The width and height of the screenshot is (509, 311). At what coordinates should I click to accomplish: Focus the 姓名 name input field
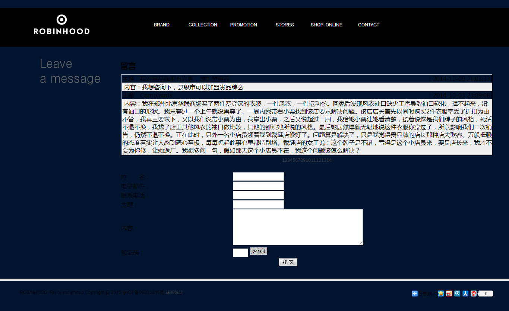pos(258,177)
